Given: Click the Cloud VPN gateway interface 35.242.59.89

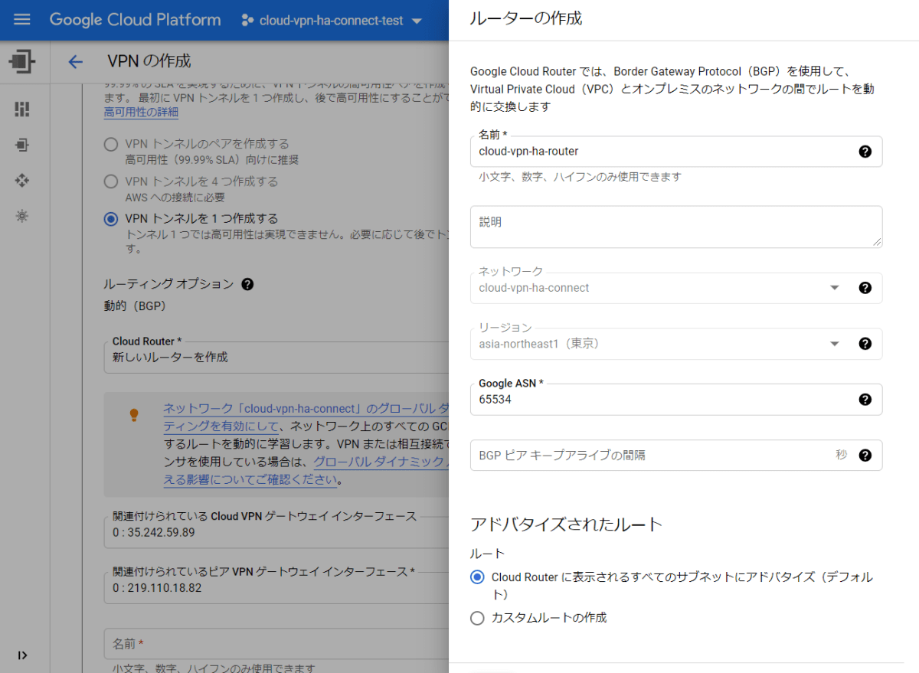Looking at the screenshot, I should [276, 532].
